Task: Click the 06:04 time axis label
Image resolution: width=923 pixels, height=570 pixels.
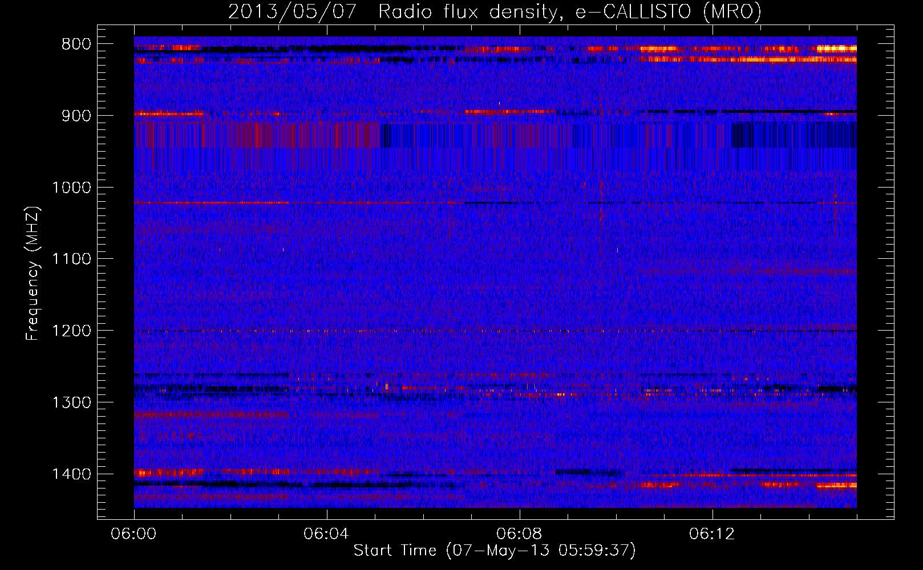Action: pos(327,534)
